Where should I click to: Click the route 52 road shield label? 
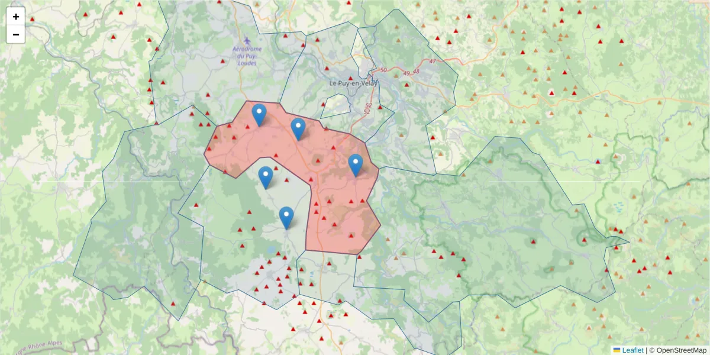[x=367, y=106]
